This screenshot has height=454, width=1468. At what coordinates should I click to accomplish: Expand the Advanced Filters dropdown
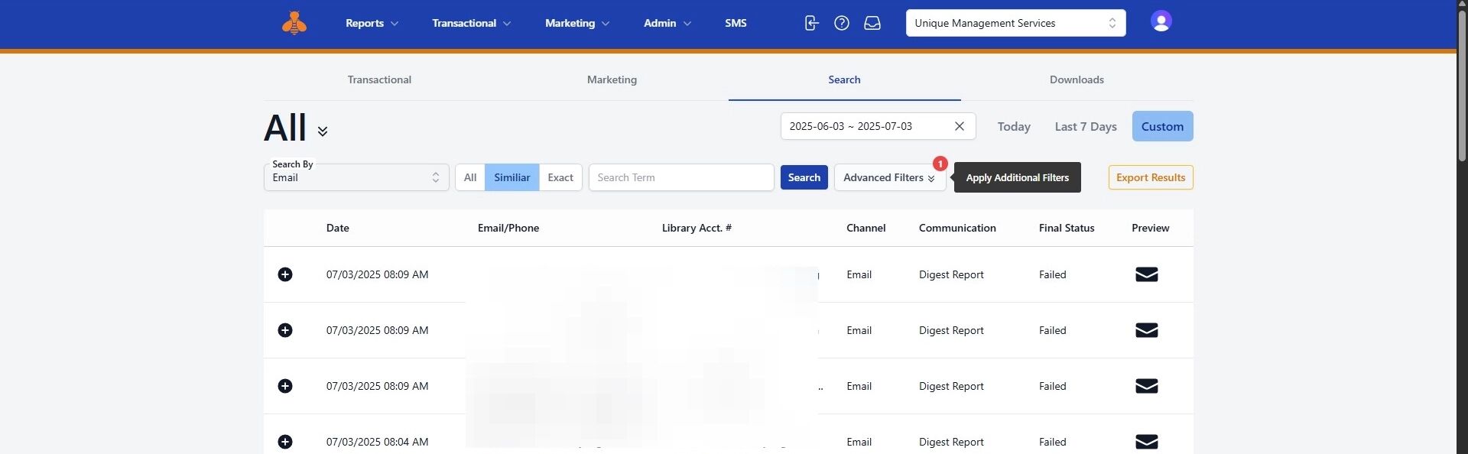pos(889,177)
